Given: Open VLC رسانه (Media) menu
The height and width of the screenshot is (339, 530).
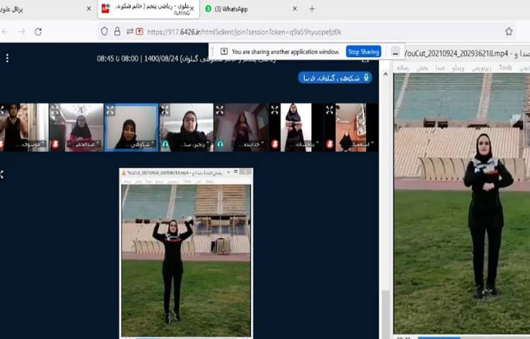Looking at the screenshot, I should (x=403, y=68).
